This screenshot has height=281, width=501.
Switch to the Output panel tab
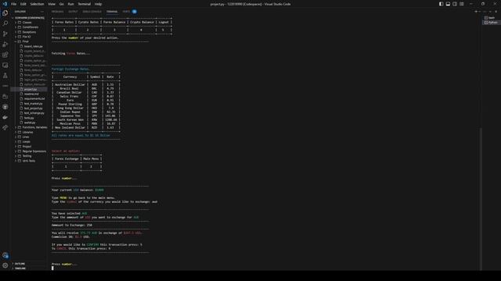click(x=73, y=12)
